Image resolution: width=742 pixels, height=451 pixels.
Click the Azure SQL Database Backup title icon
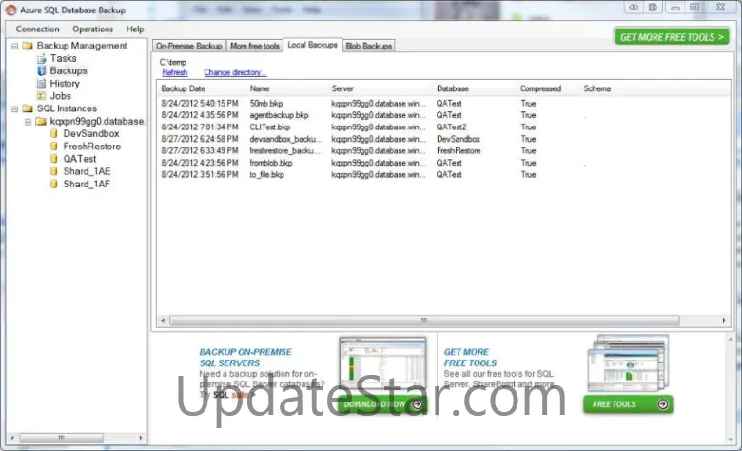pos(10,10)
